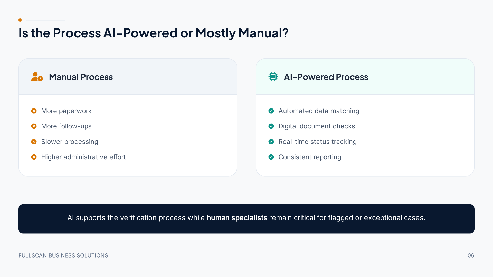Click the green check beside Digital document checks
The width and height of the screenshot is (493, 277).
tap(271, 126)
